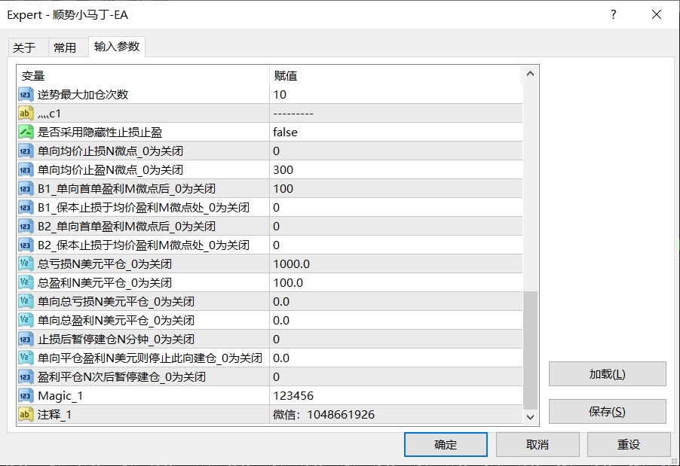
Task: Click the integer icon beside 逆势最大加仓次数
Action: click(26, 95)
